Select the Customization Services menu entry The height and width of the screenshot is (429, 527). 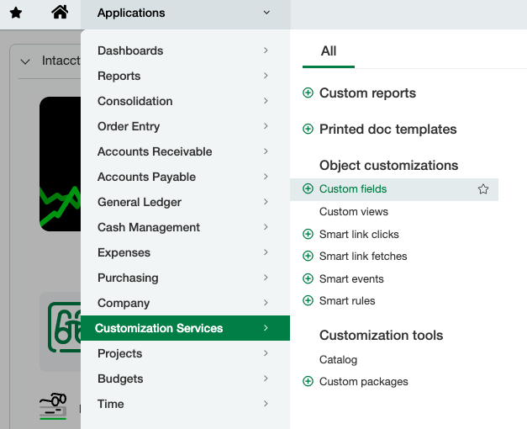point(185,328)
